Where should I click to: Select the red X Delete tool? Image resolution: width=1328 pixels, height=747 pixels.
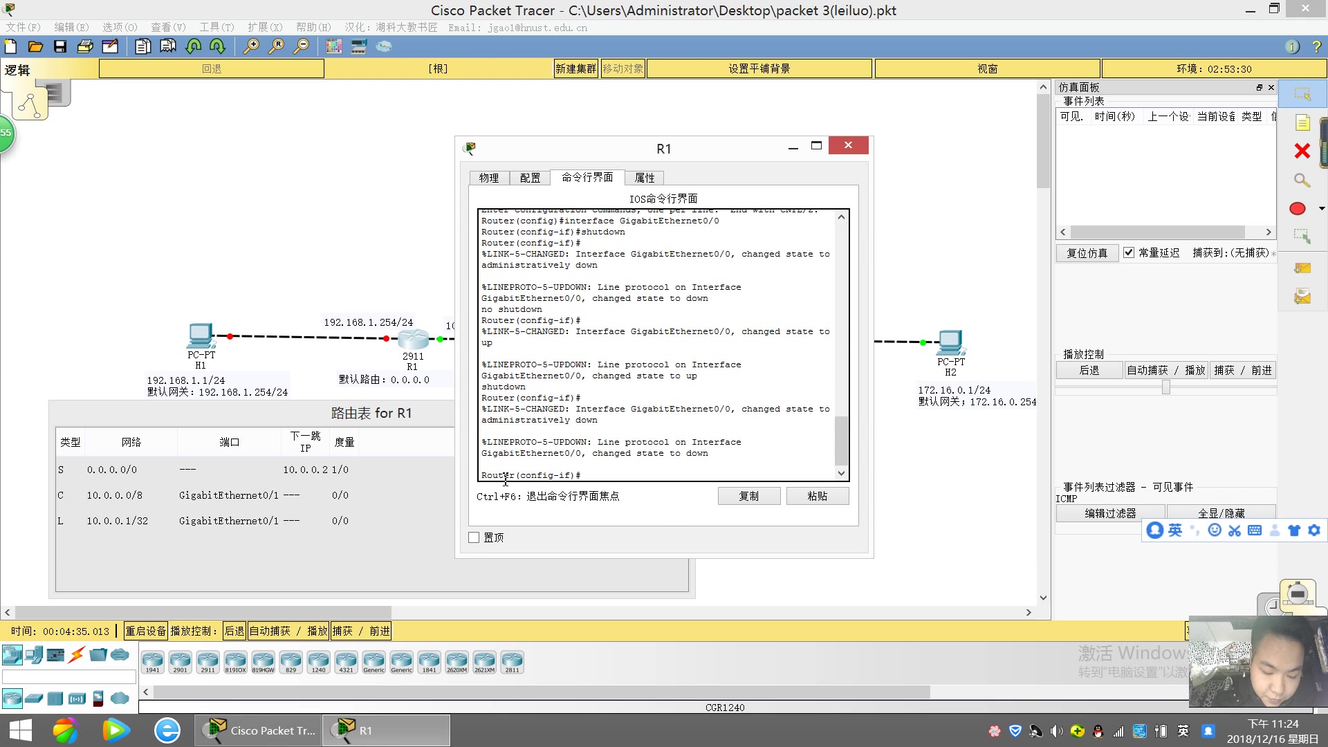(1302, 151)
